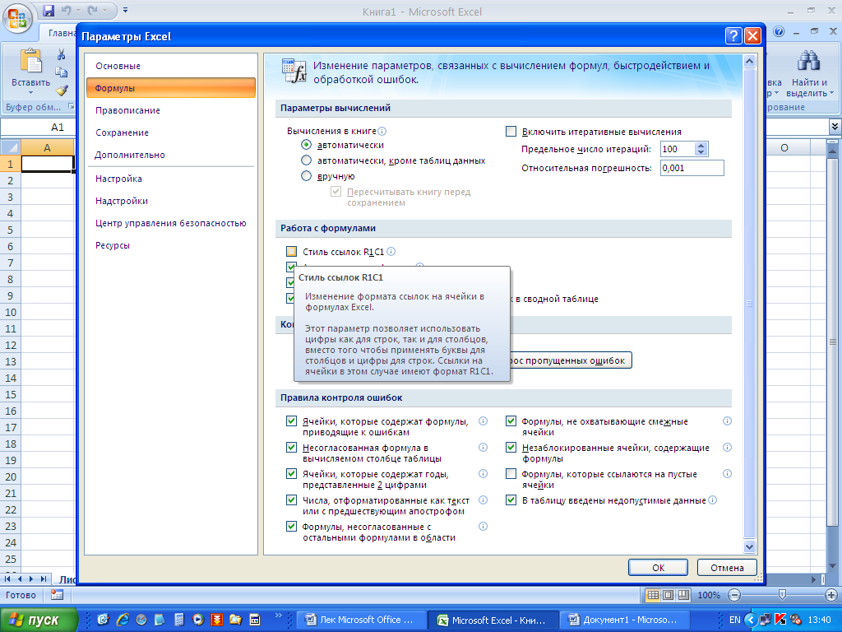Click the Redo arrow icon
This screenshot has width=842, height=632.
[x=93, y=10]
